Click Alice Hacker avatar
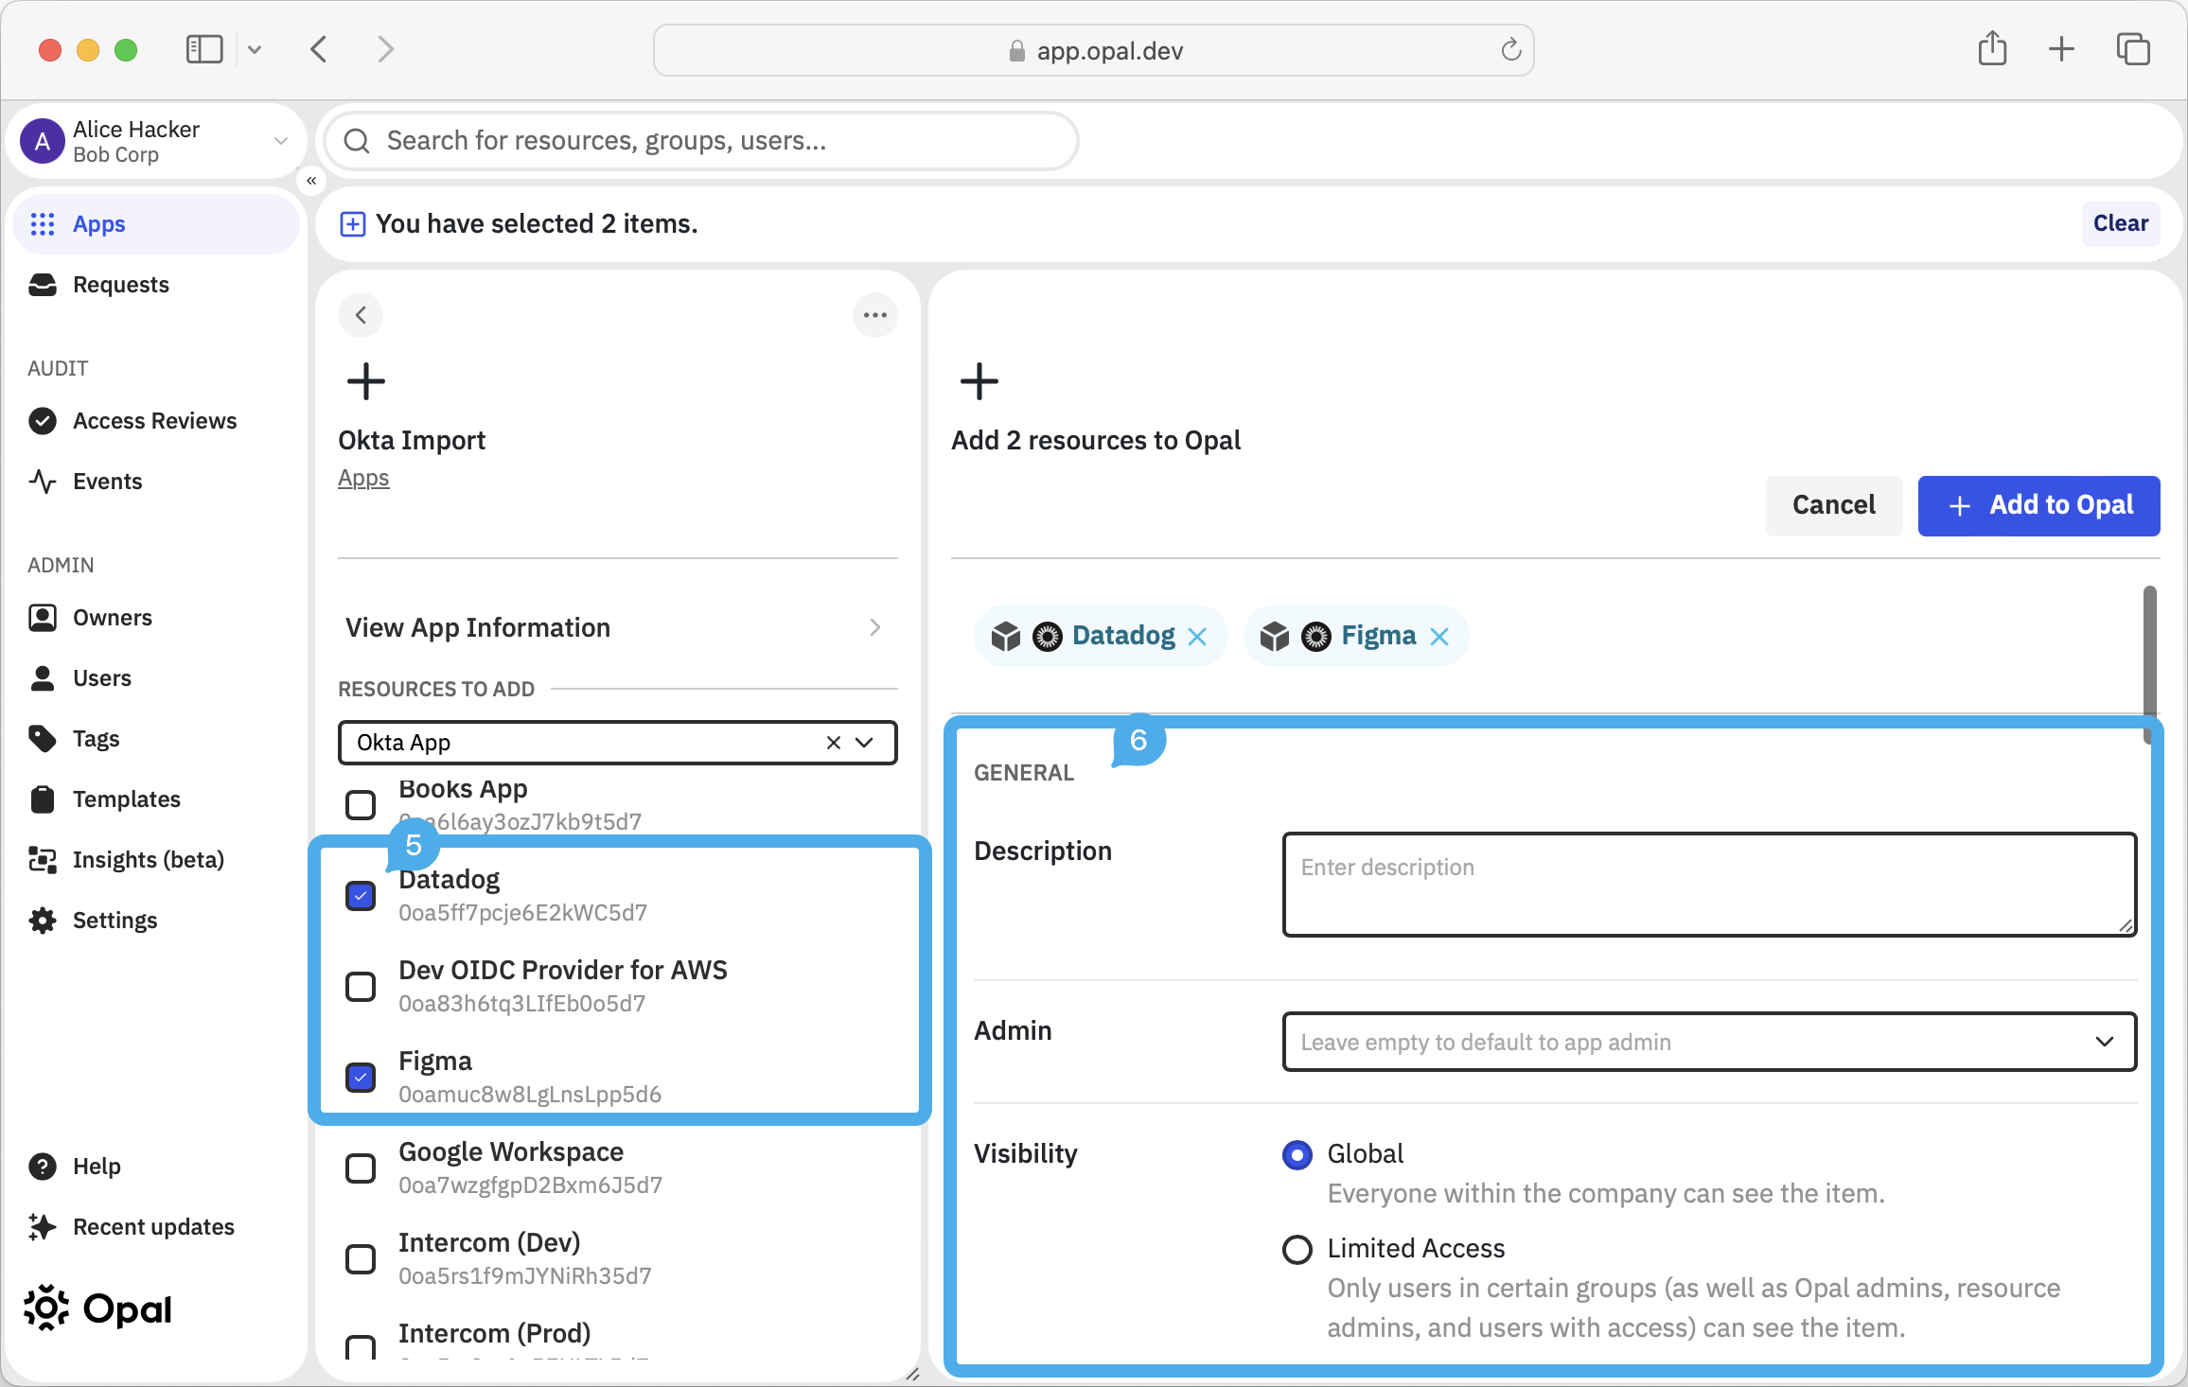This screenshot has height=1387, width=2188. [x=43, y=141]
